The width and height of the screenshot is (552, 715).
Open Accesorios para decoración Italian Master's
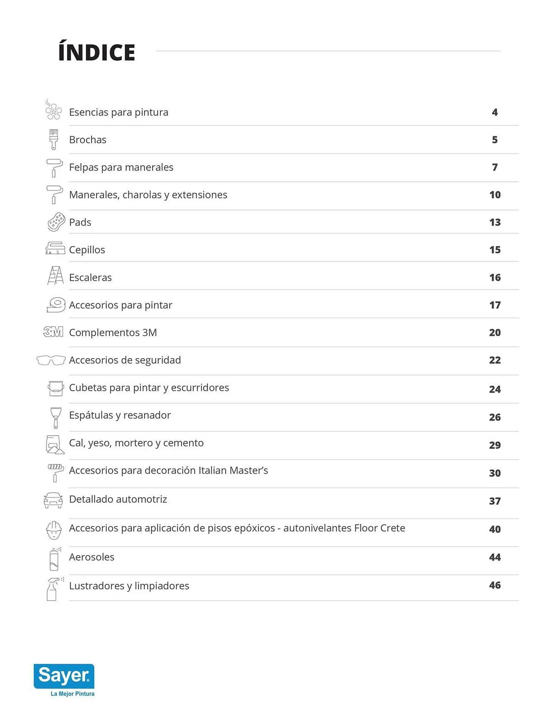[x=168, y=470]
